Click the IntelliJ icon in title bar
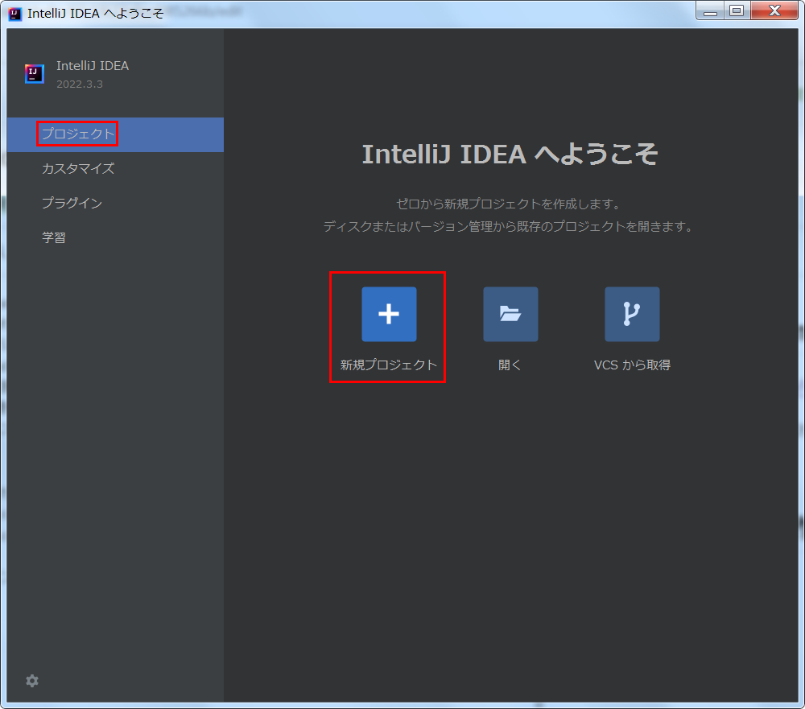 [x=14, y=14]
